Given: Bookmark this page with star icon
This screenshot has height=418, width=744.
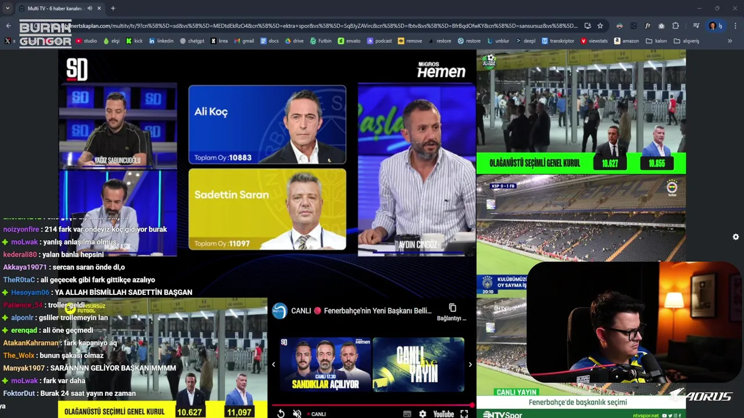Looking at the screenshot, I should (600, 26).
